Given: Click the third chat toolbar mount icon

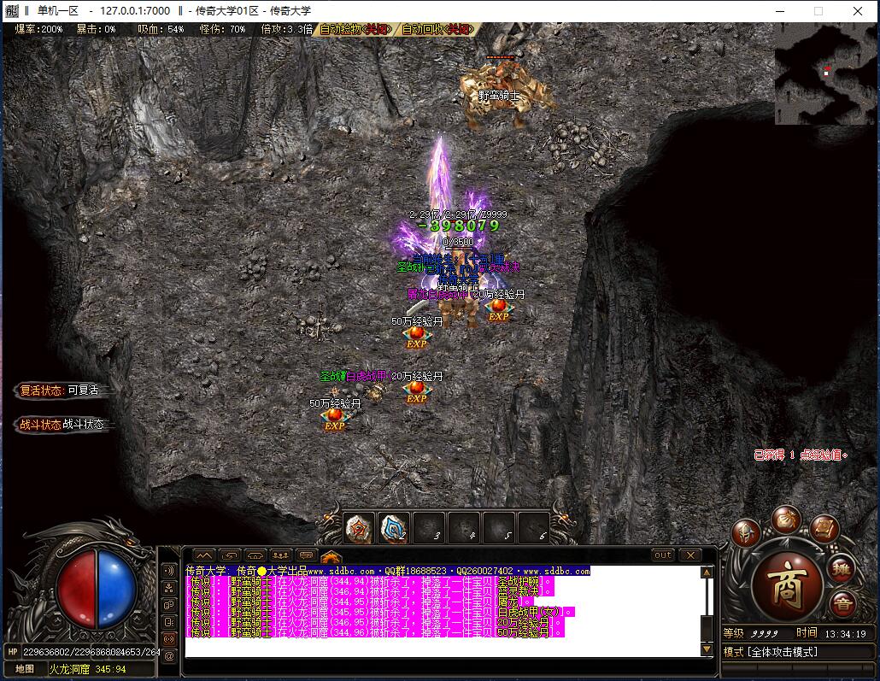Looking at the screenshot, I should click(255, 555).
